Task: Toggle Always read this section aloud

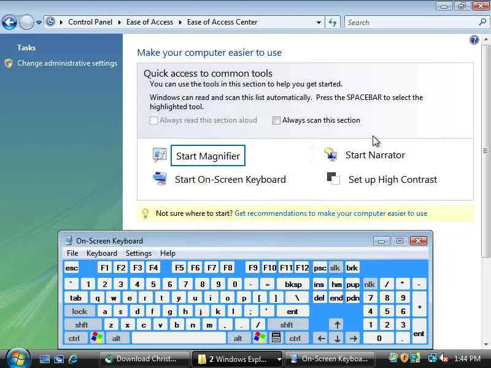Action: pyautogui.click(x=153, y=120)
